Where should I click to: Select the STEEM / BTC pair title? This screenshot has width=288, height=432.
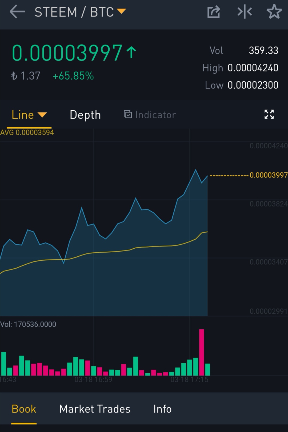point(74,12)
